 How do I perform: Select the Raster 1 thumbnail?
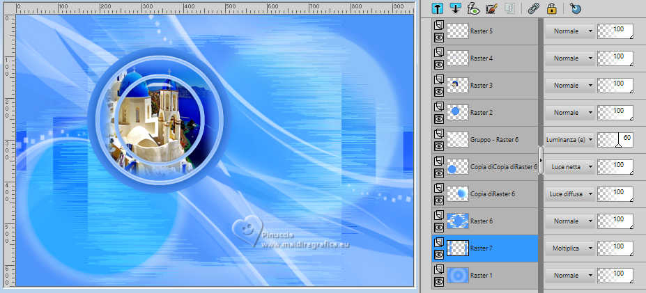click(458, 276)
